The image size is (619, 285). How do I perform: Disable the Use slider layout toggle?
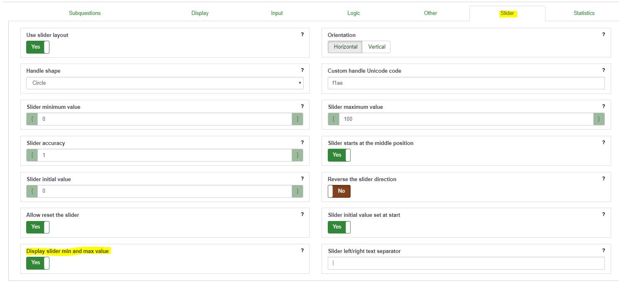(38, 47)
